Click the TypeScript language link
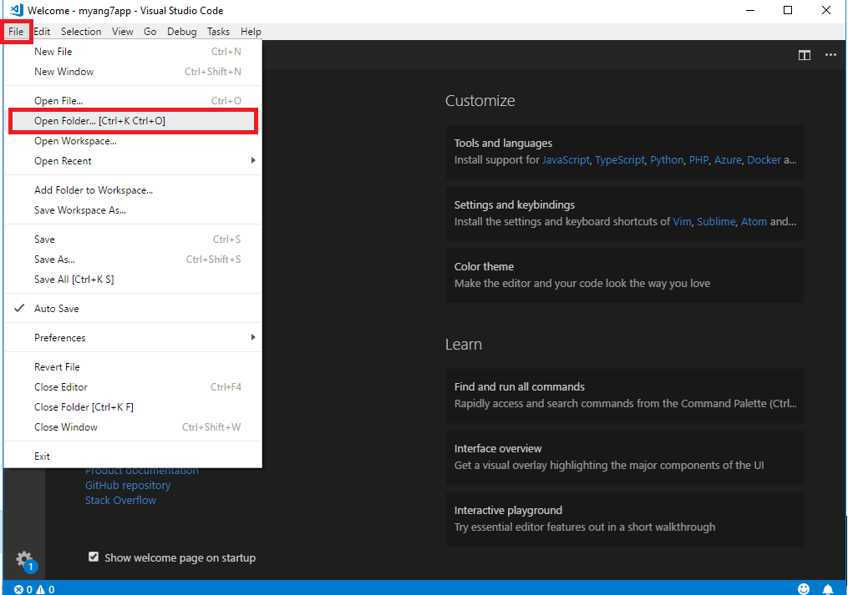The image size is (848, 595). [620, 159]
